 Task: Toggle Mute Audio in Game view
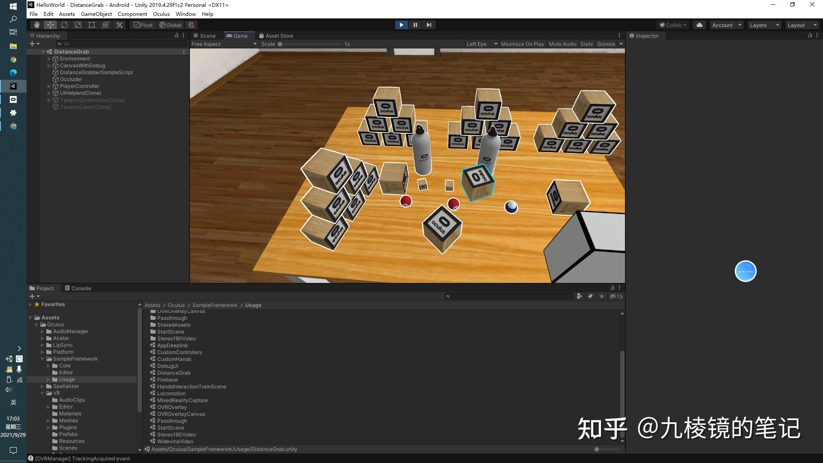(562, 44)
